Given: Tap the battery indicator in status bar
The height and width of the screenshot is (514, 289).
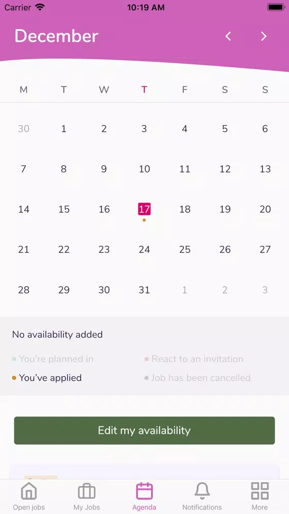Looking at the screenshot, I should coord(276,7).
